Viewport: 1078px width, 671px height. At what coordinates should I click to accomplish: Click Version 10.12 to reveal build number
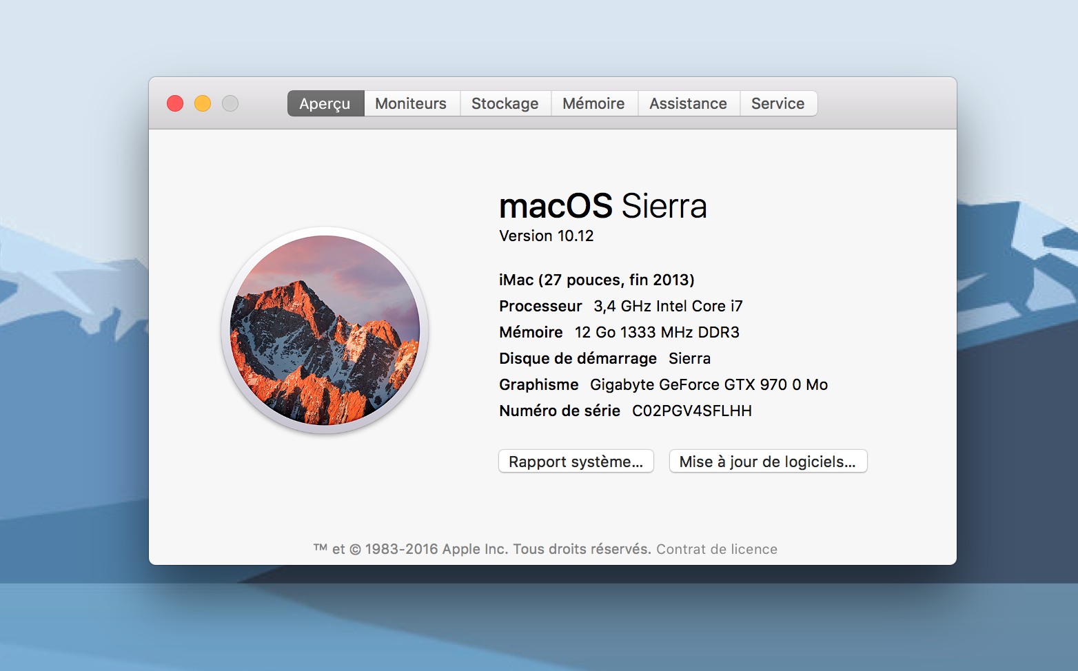[x=546, y=236]
